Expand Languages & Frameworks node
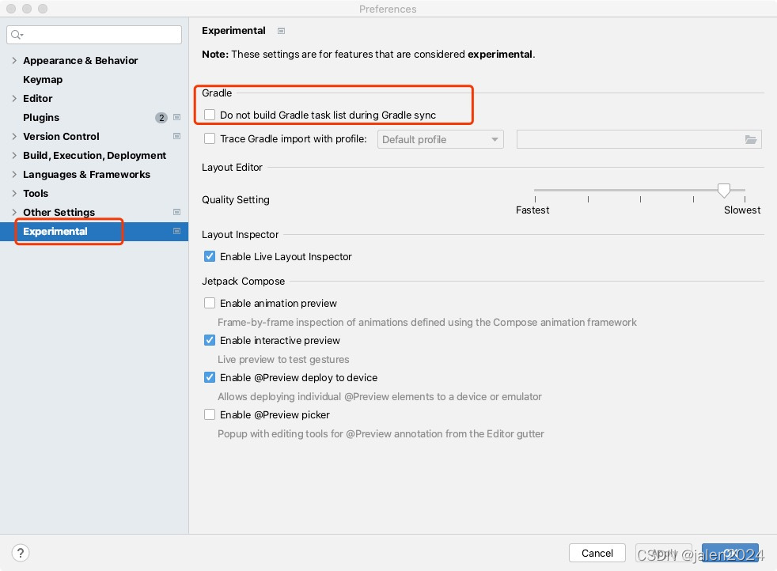The height and width of the screenshot is (571, 777). coord(14,174)
